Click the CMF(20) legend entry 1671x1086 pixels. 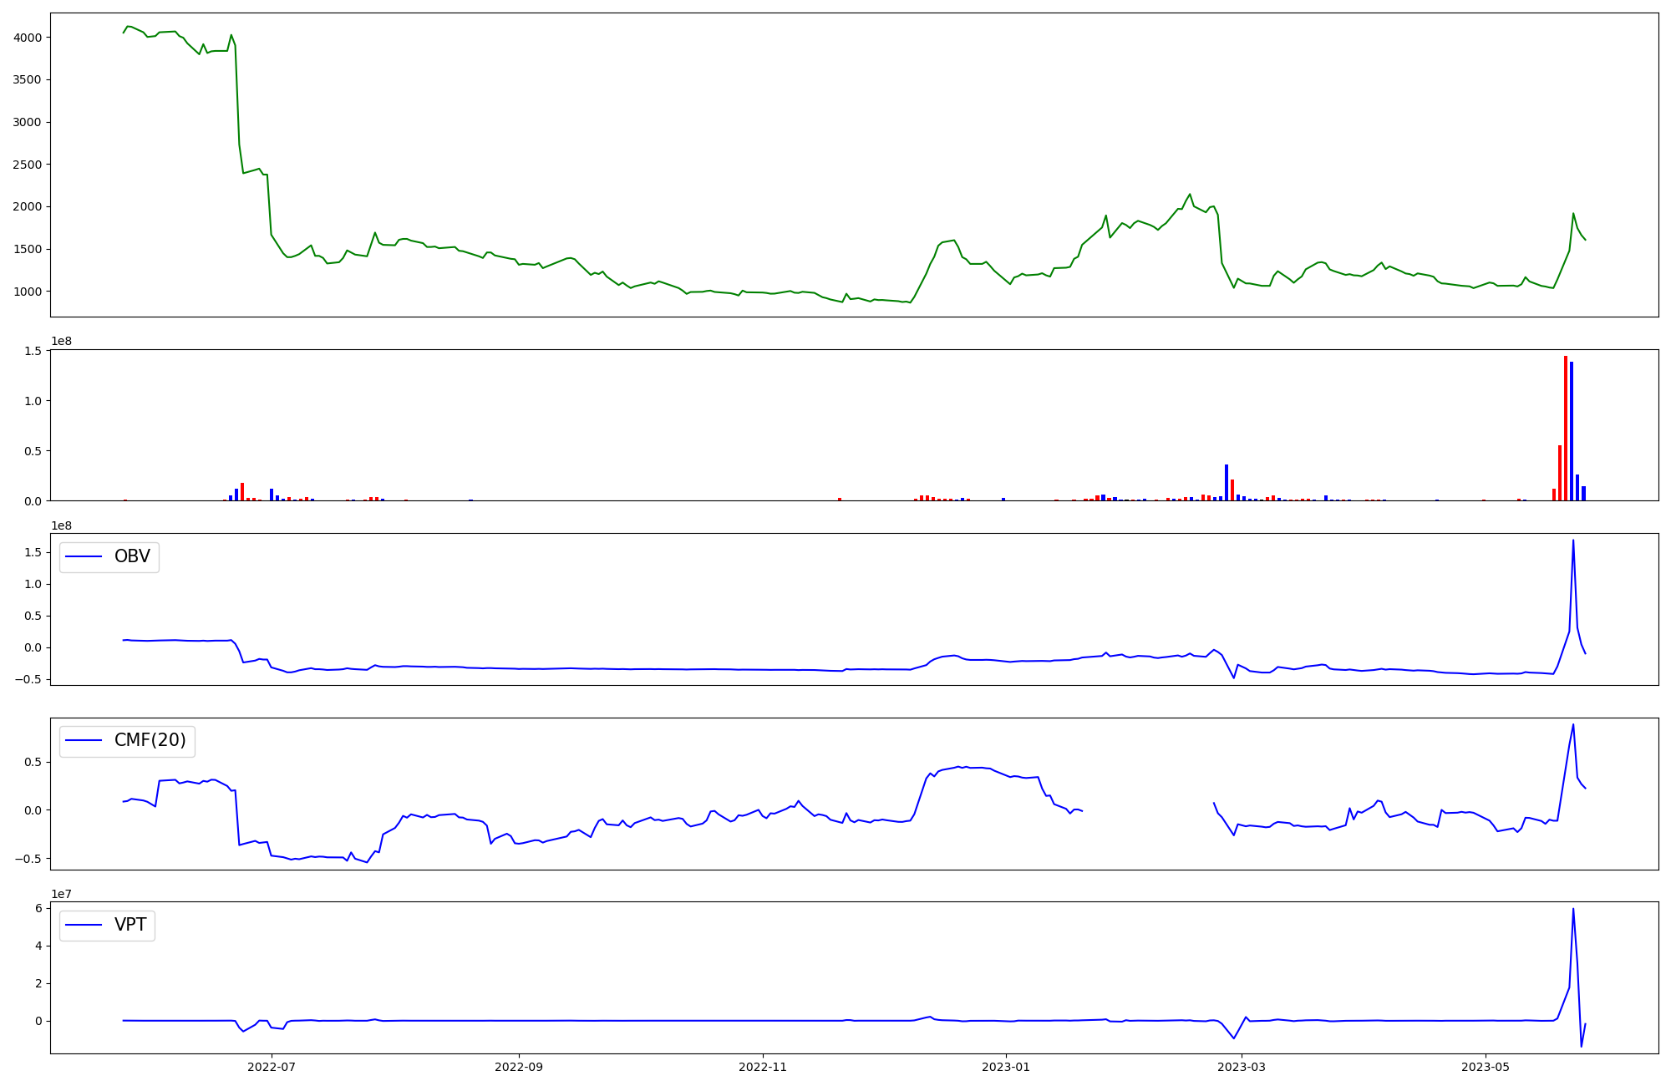[x=150, y=740]
